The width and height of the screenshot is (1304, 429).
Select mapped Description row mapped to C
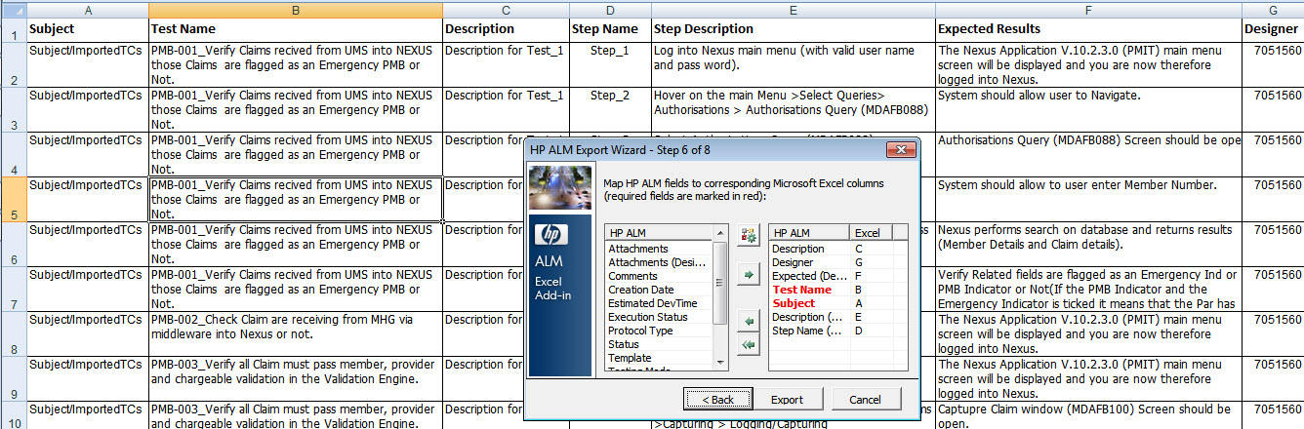pos(835,249)
